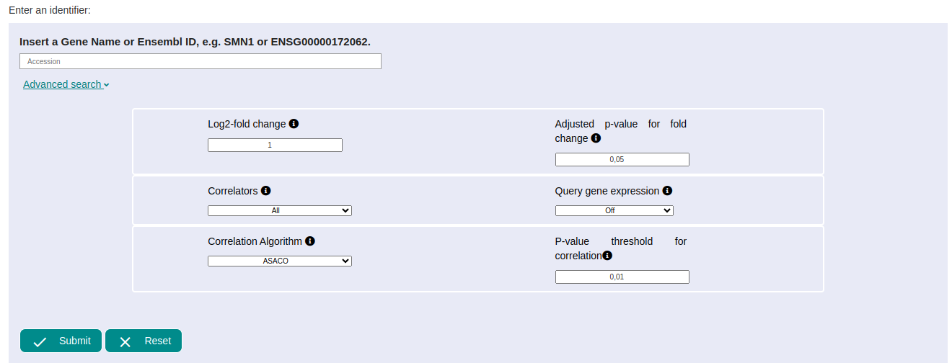Viewport: 952px width, 363px height.
Task: Open the Query gene expression dropdown set to Off
Action: tap(614, 210)
